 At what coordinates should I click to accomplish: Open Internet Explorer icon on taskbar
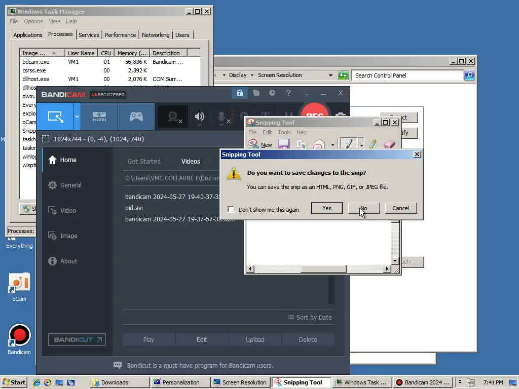[36, 382]
